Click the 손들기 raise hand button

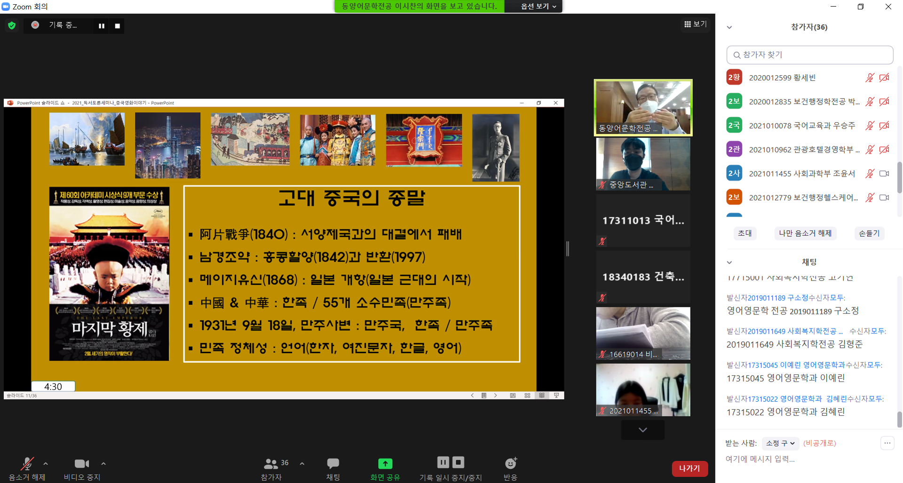[869, 234]
